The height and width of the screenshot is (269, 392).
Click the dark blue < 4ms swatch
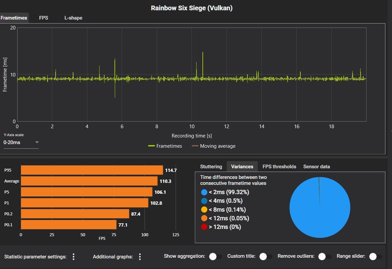click(x=204, y=201)
